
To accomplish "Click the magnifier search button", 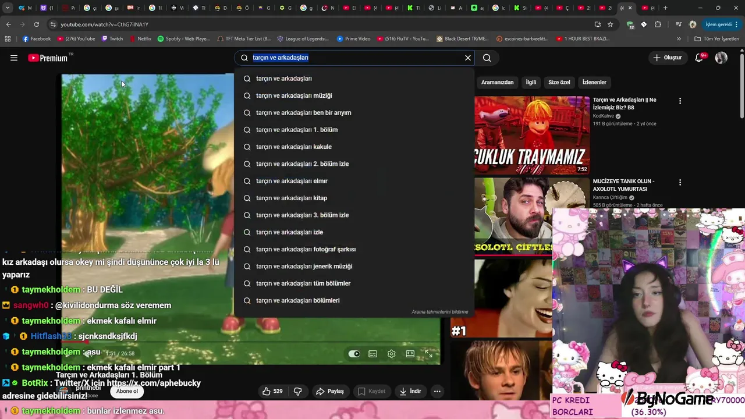I will [x=487, y=58].
